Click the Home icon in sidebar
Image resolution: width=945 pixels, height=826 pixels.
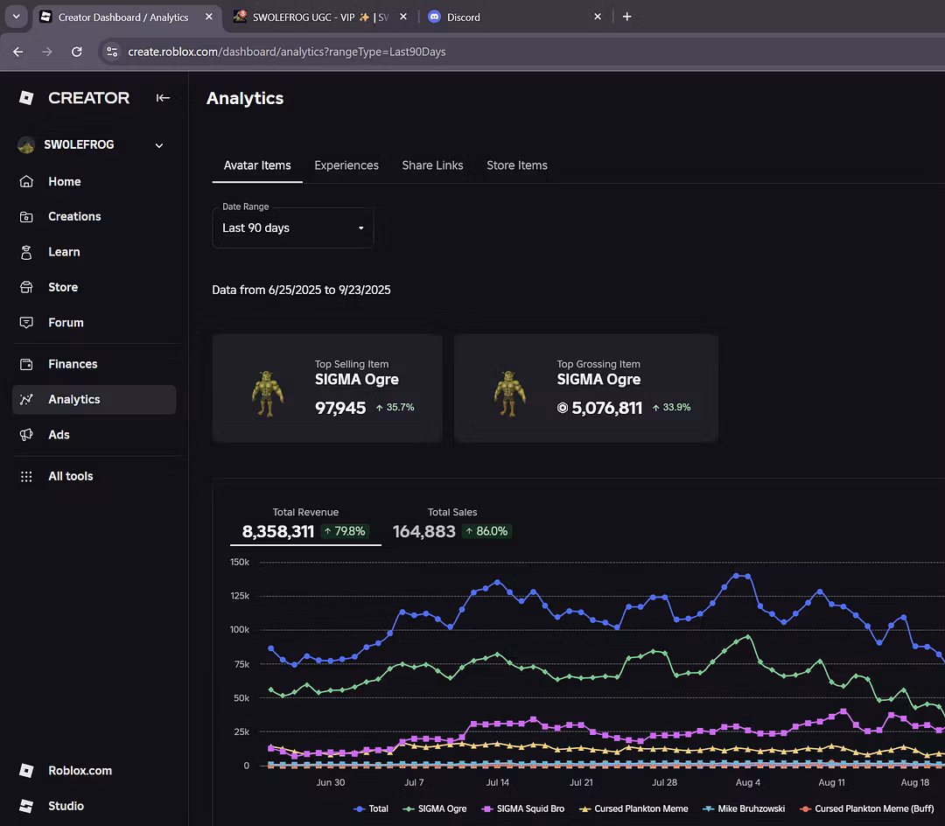click(x=26, y=181)
